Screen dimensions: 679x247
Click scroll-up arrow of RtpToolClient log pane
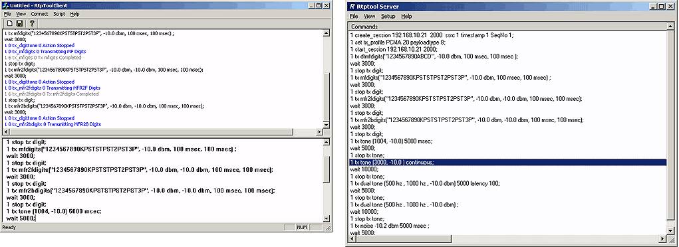click(x=327, y=33)
